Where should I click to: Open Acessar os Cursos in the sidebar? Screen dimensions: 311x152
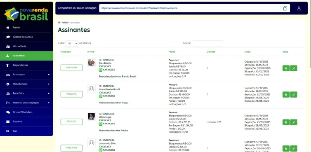click(x=26, y=37)
